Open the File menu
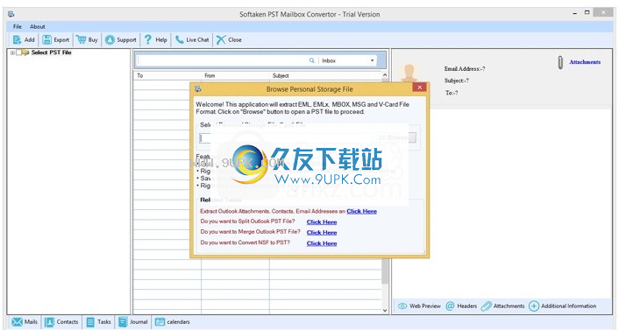619x330 pixels. point(18,27)
